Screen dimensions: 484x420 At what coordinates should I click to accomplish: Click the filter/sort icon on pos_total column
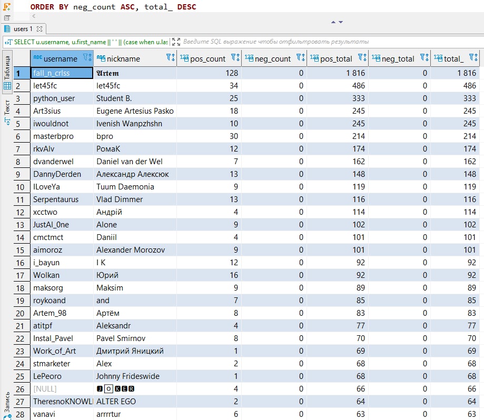click(362, 58)
